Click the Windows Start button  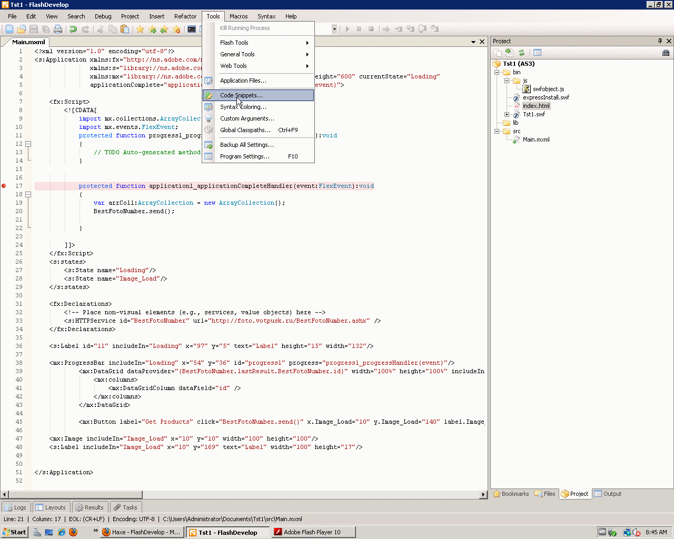(14, 532)
